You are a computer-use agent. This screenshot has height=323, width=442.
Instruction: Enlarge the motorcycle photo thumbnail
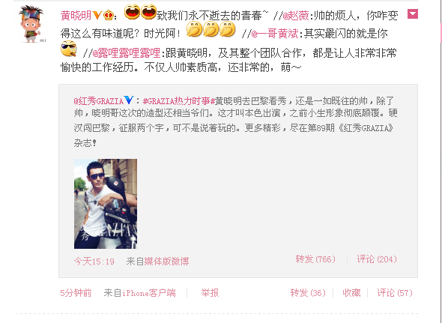pyautogui.click(x=106, y=204)
